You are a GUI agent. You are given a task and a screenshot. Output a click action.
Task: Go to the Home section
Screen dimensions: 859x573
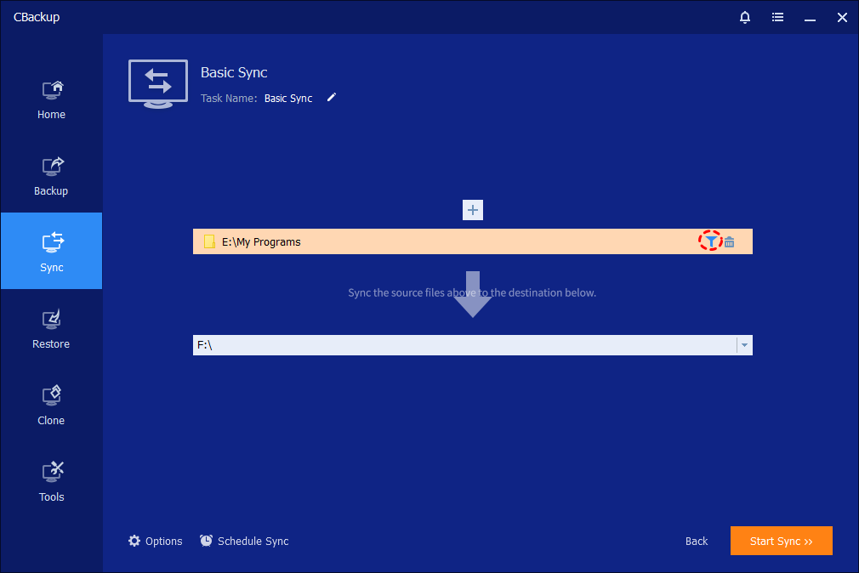click(51, 99)
